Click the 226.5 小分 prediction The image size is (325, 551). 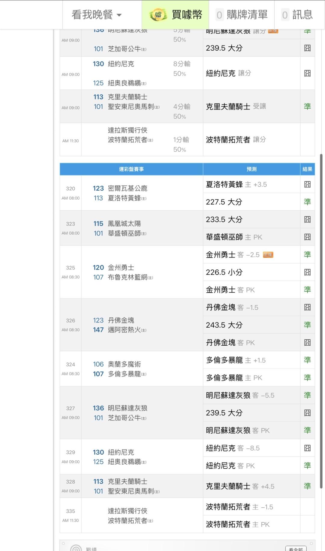(224, 272)
